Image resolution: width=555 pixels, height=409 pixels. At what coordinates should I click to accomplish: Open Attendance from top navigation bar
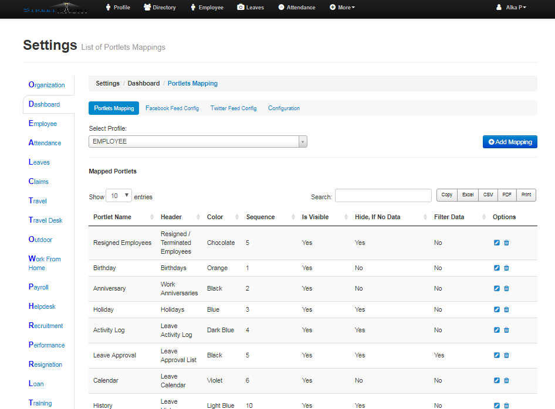pyautogui.click(x=297, y=8)
